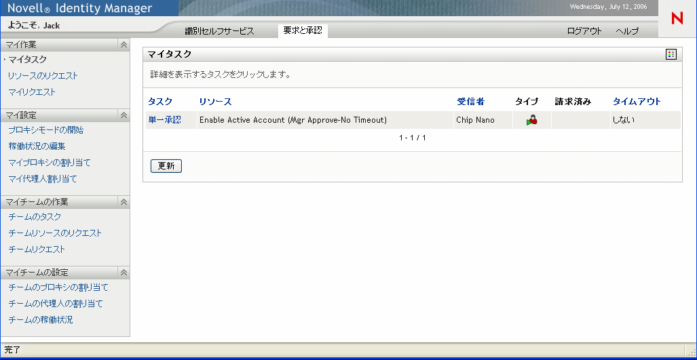Open 稼働状況の編集
This screenshot has height=360, width=697.
pyautogui.click(x=37, y=146)
